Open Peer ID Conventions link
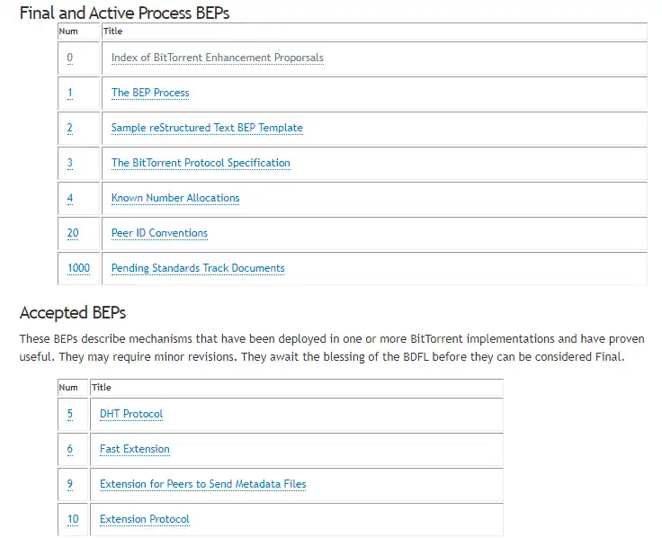 159,233
